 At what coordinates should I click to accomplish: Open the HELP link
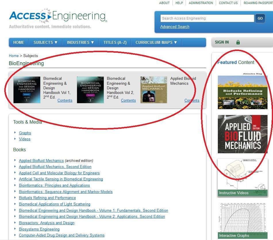click(x=179, y=3)
